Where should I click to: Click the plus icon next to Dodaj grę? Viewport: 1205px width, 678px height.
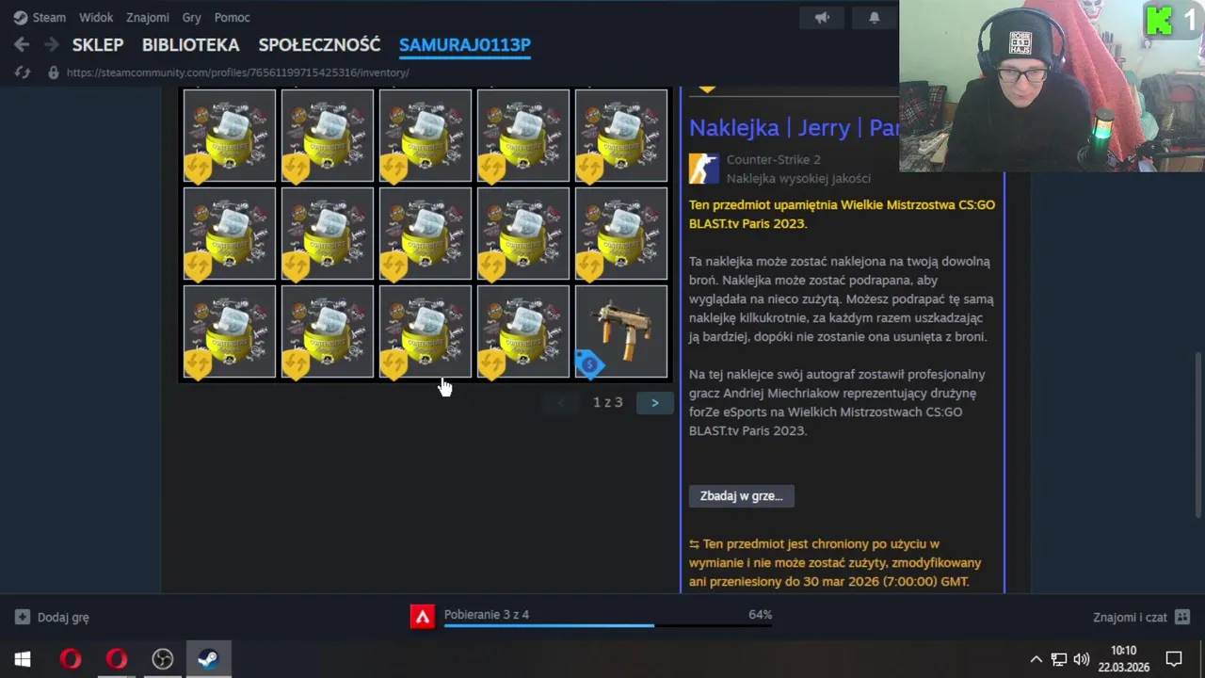23,617
